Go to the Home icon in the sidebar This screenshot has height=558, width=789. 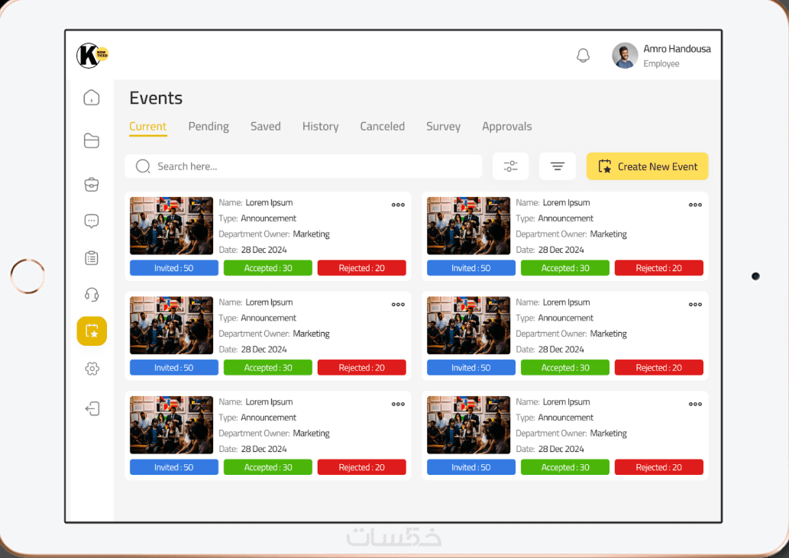[x=92, y=97]
